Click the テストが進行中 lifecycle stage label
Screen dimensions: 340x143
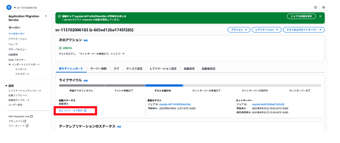pos(163,91)
